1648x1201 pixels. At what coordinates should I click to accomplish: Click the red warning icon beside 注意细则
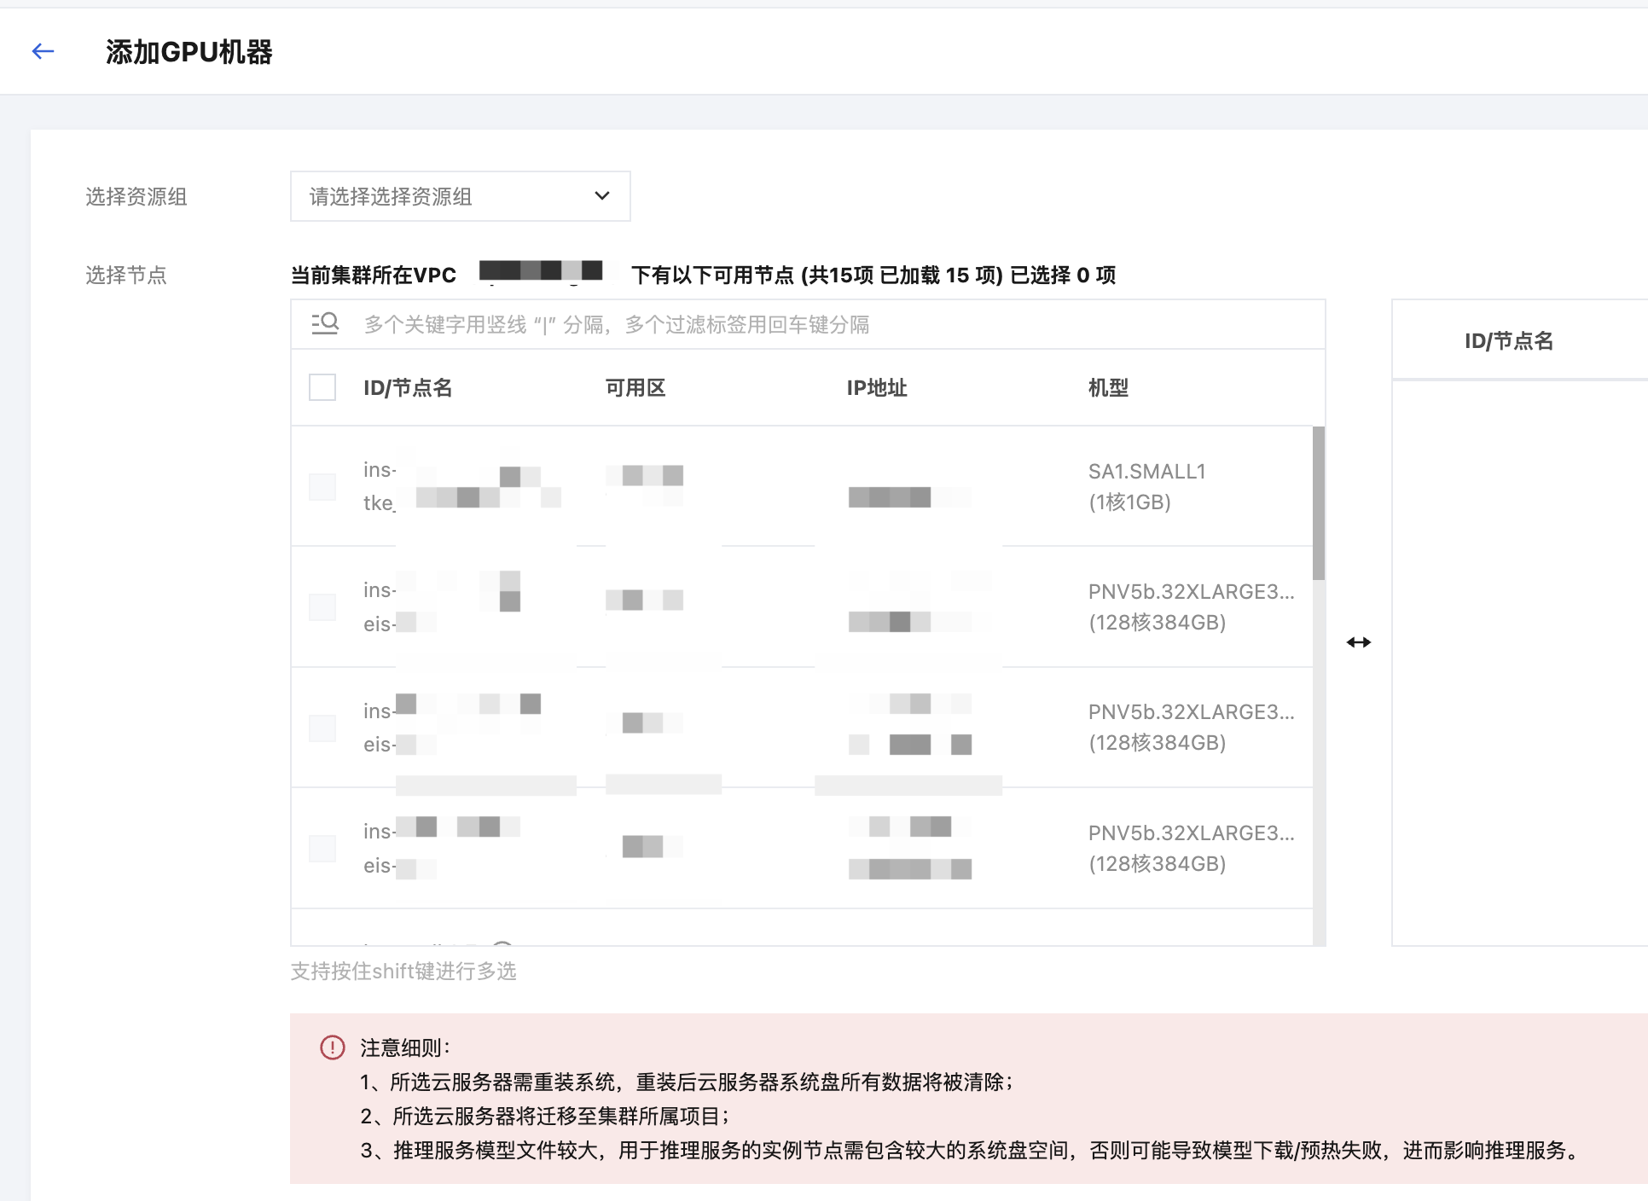pos(332,1047)
